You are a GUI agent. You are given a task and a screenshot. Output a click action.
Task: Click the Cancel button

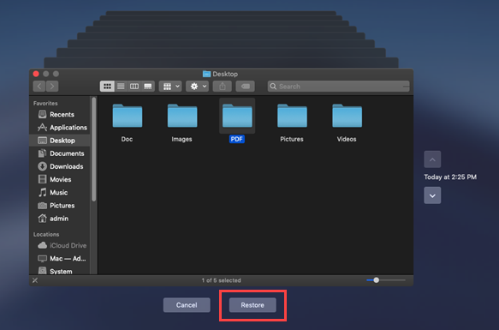pos(187,305)
